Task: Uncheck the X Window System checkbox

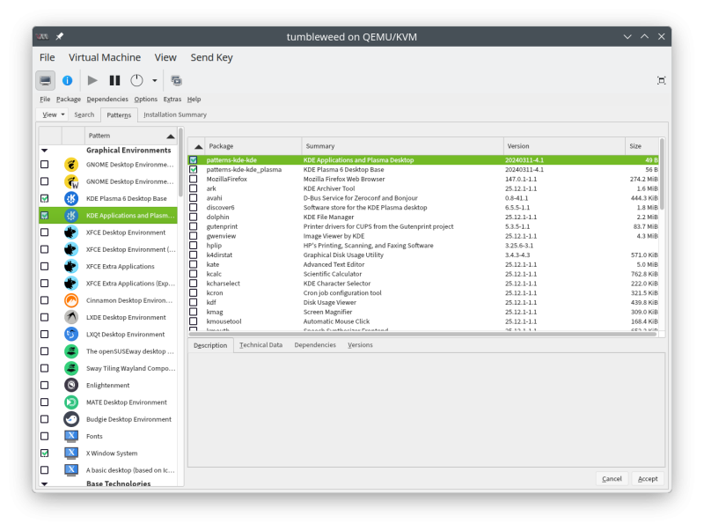Action: click(x=45, y=454)
